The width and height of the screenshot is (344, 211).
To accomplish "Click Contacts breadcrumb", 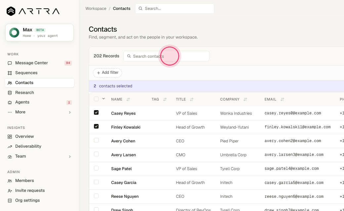I will click(x=121, y=9).
